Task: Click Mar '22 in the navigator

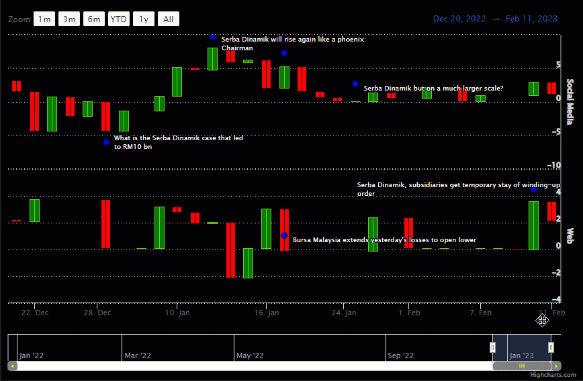Action: point(138,356)
